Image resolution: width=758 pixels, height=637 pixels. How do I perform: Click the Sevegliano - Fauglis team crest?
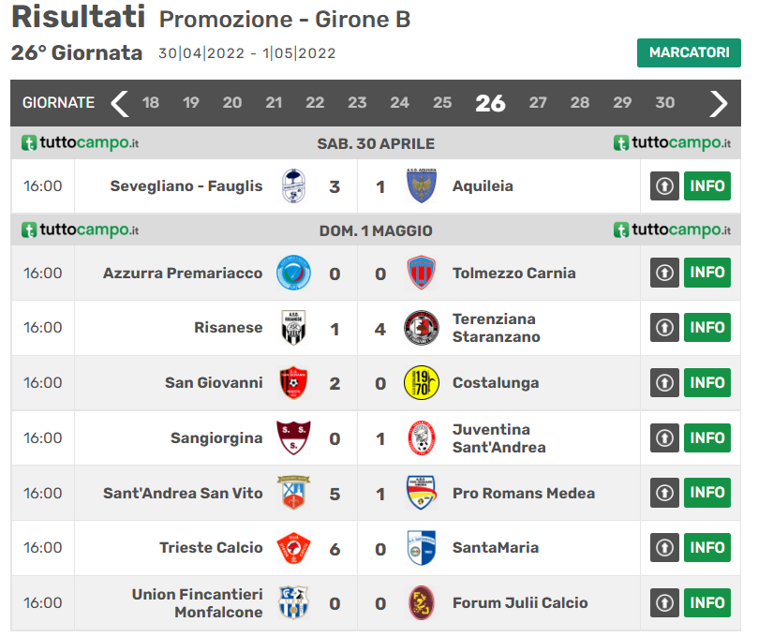(294, 186)
